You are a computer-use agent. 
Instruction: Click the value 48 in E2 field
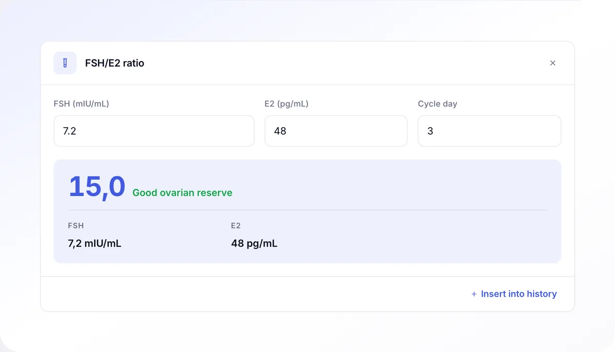point(280,131)
